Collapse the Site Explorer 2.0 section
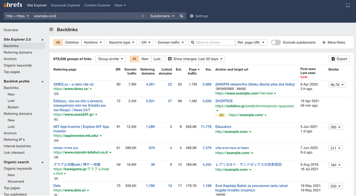356x196 pixels. 42,40
